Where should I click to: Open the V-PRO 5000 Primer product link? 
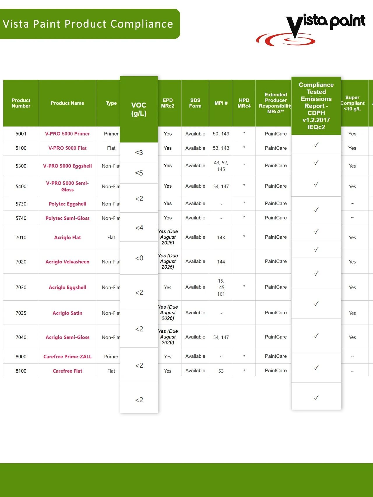pyautogui.click(x=67, y=134)
